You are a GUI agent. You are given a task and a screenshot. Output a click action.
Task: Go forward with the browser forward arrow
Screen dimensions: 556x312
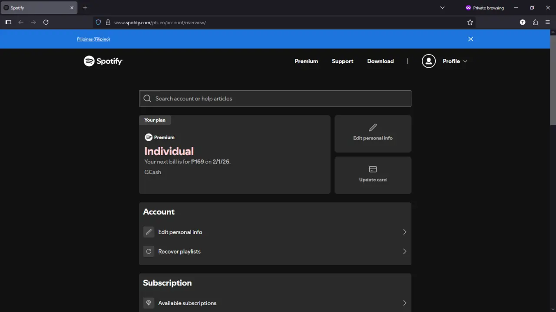pos(33,22)
